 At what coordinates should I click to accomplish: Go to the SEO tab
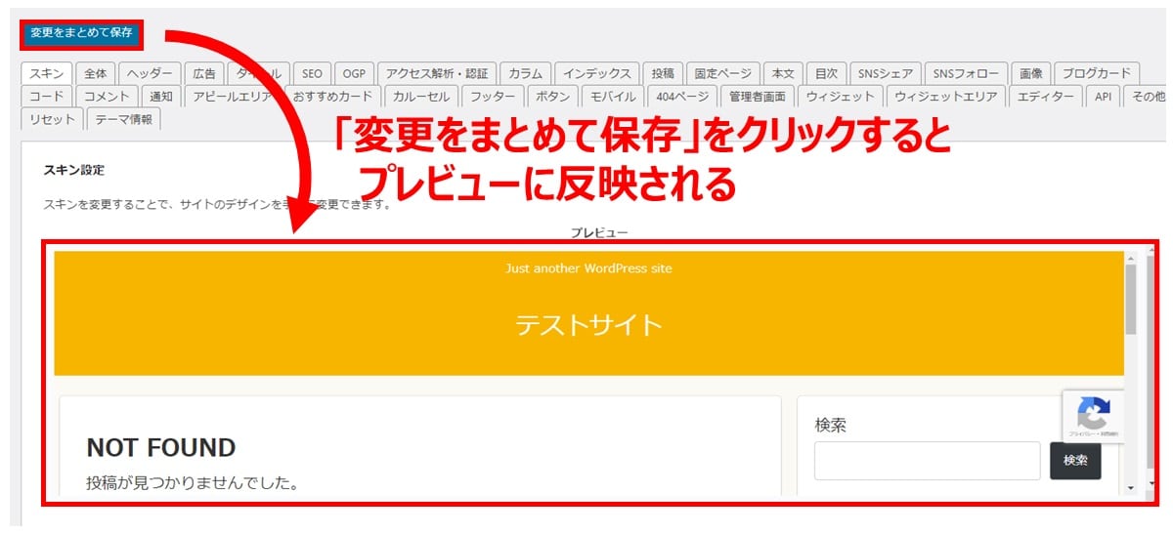point(312,73)
